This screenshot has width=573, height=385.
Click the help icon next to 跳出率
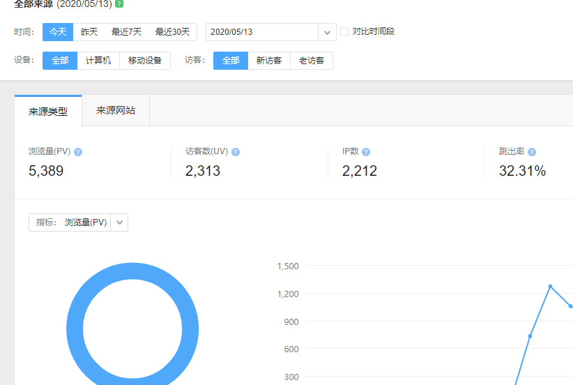click(x=532, y=152)
